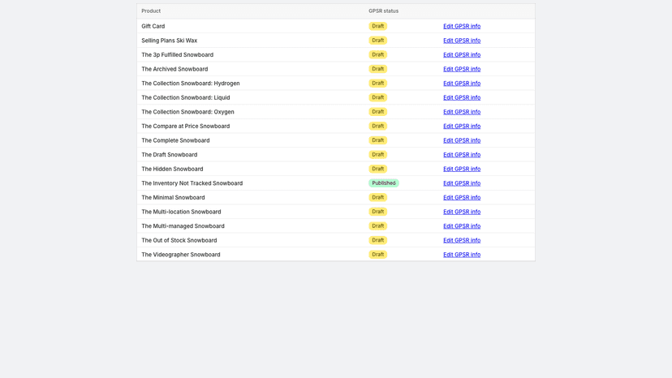Screen dimensions: 672x378
Task: Select The Inventory Not Tracked Snowboard name
Action: (x=192, y=183)
